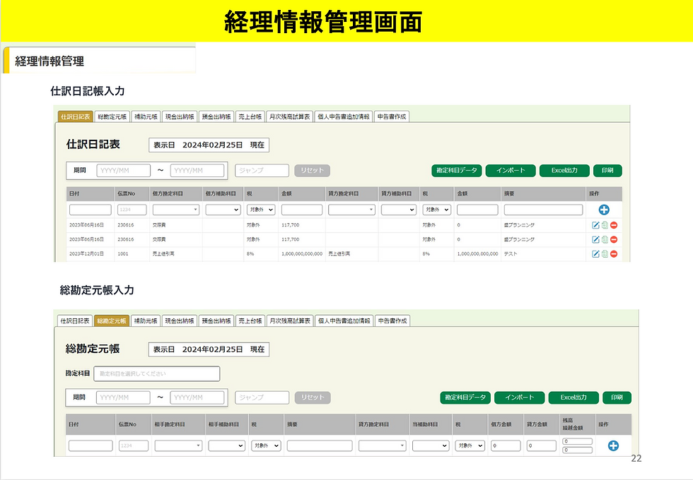Add a new entry with the plus icon in 仕訳日記表
Viewport: 693px width, 480px height.
pos(604,210)
